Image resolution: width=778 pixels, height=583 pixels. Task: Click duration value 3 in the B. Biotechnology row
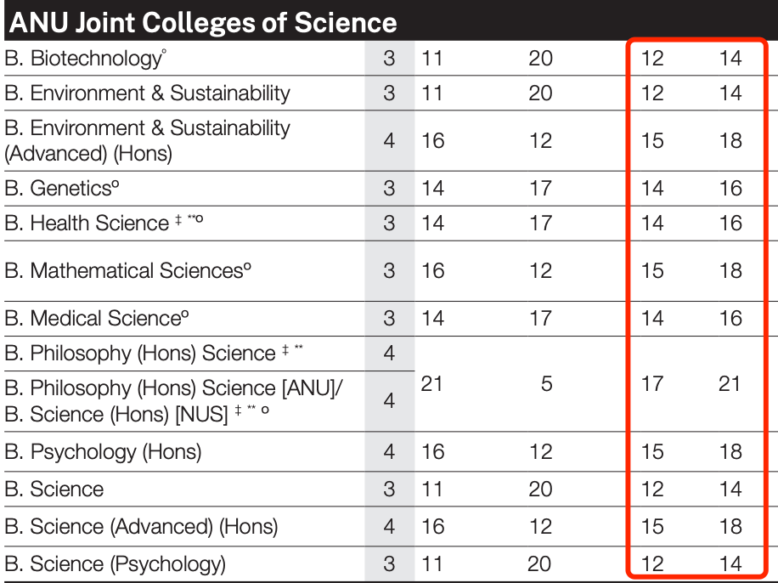click(x=389, y=59)
